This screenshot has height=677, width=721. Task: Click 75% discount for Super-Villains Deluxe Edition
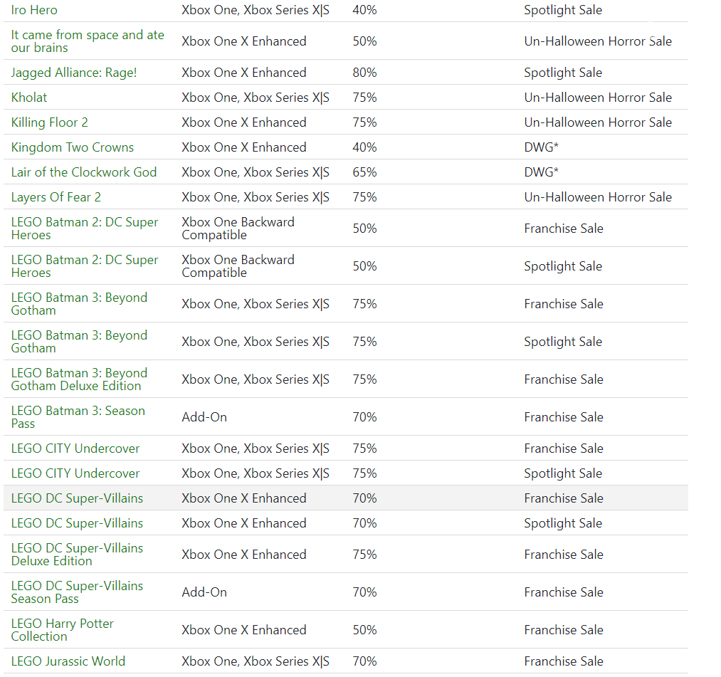coord(364,555)
